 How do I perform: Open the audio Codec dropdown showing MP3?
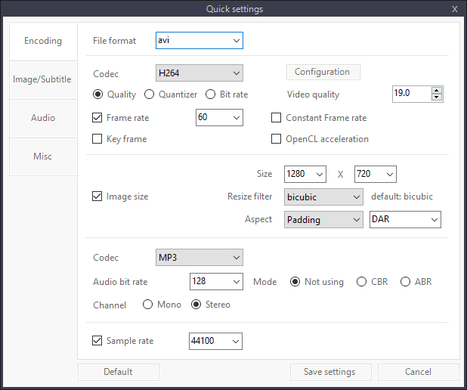pos(199,258)
